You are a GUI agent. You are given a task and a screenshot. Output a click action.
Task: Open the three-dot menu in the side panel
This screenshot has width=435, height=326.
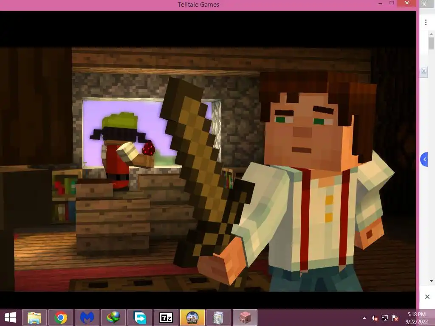(426, 22)
